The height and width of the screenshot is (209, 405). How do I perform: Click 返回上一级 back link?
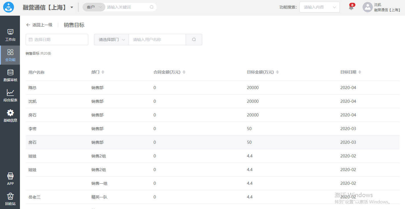point(39,25)
